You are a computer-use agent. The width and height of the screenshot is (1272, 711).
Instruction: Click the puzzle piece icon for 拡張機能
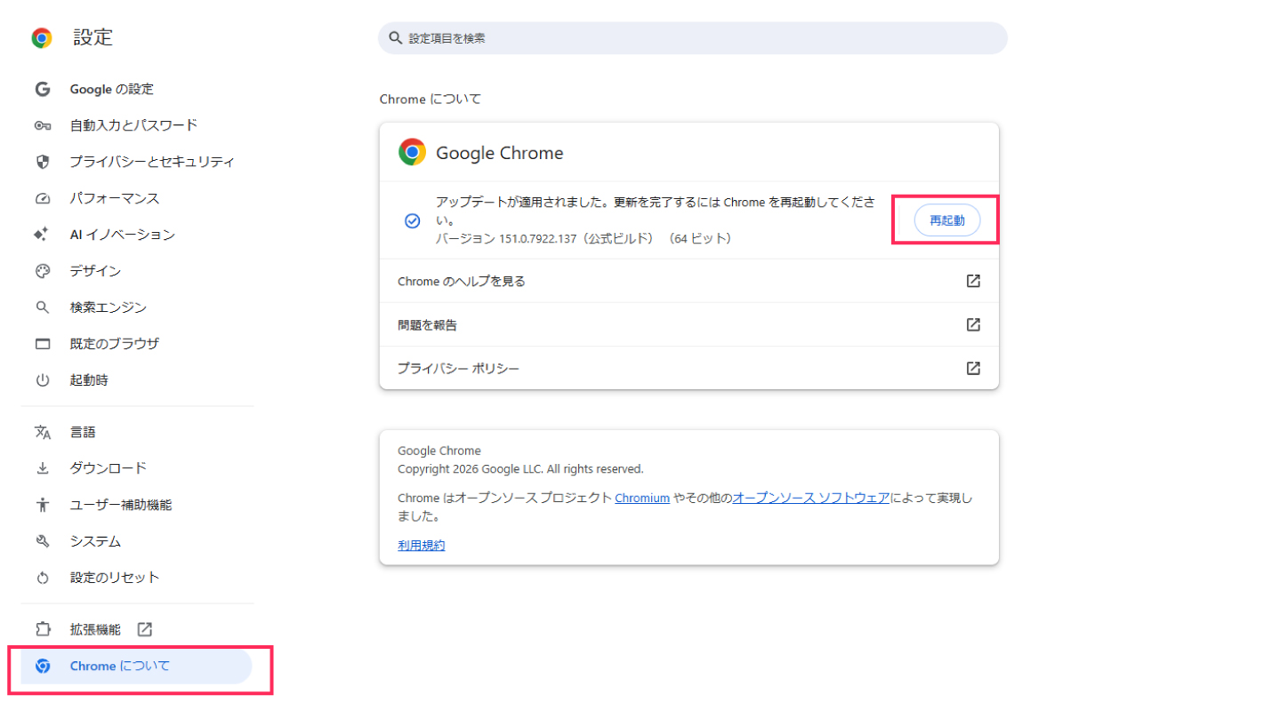click(42, 629)
